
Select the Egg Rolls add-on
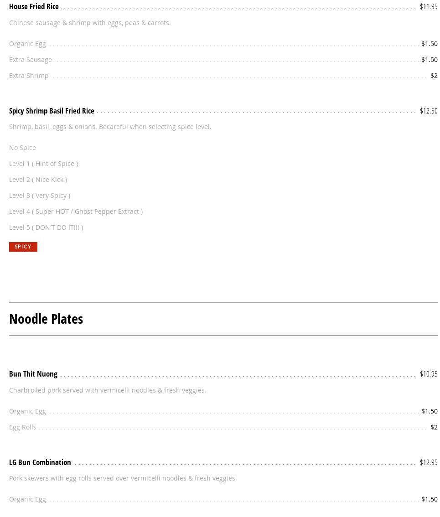pos(22,427)
